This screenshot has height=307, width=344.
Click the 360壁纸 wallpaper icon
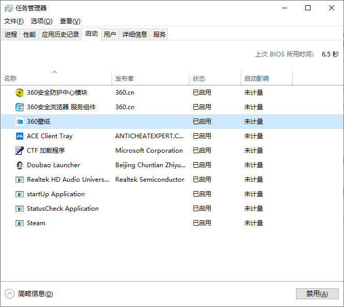pyautogui.click(x=20, y=122)
